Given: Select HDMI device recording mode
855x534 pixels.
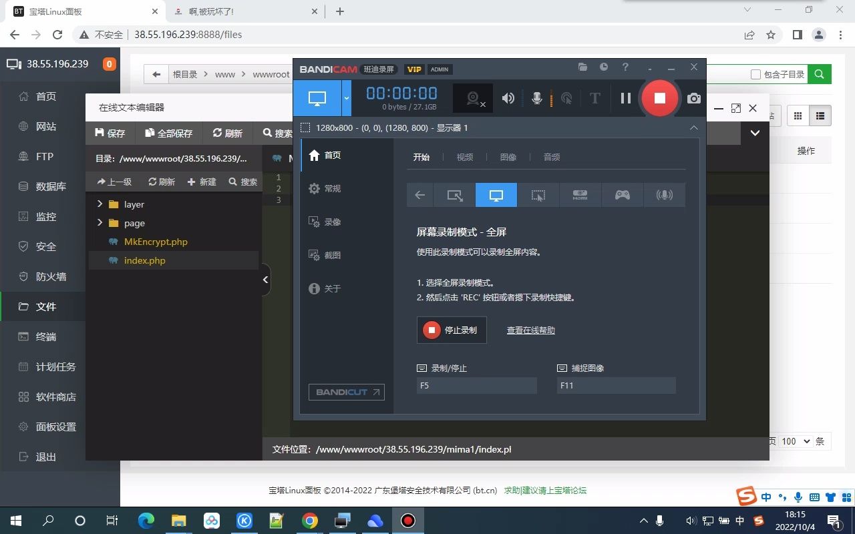Looking at the screenshot, I should (580, 195).
